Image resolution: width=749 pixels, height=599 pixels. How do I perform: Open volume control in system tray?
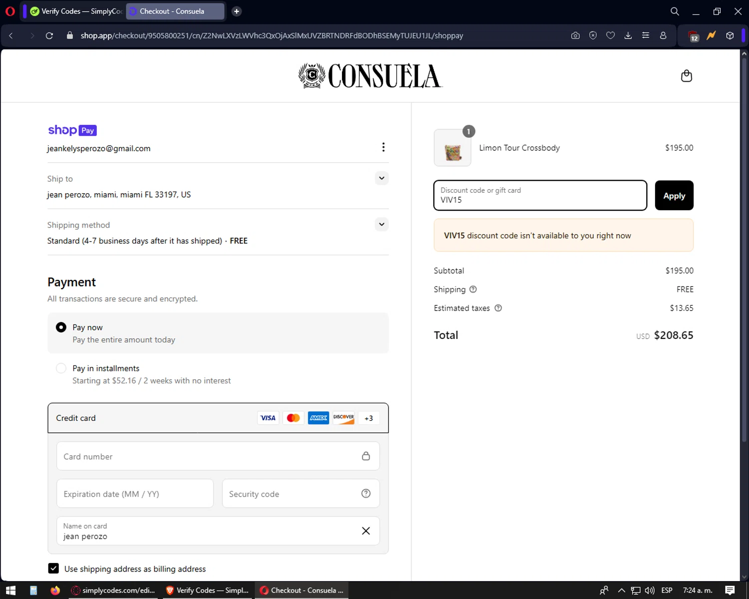(650, 591)
